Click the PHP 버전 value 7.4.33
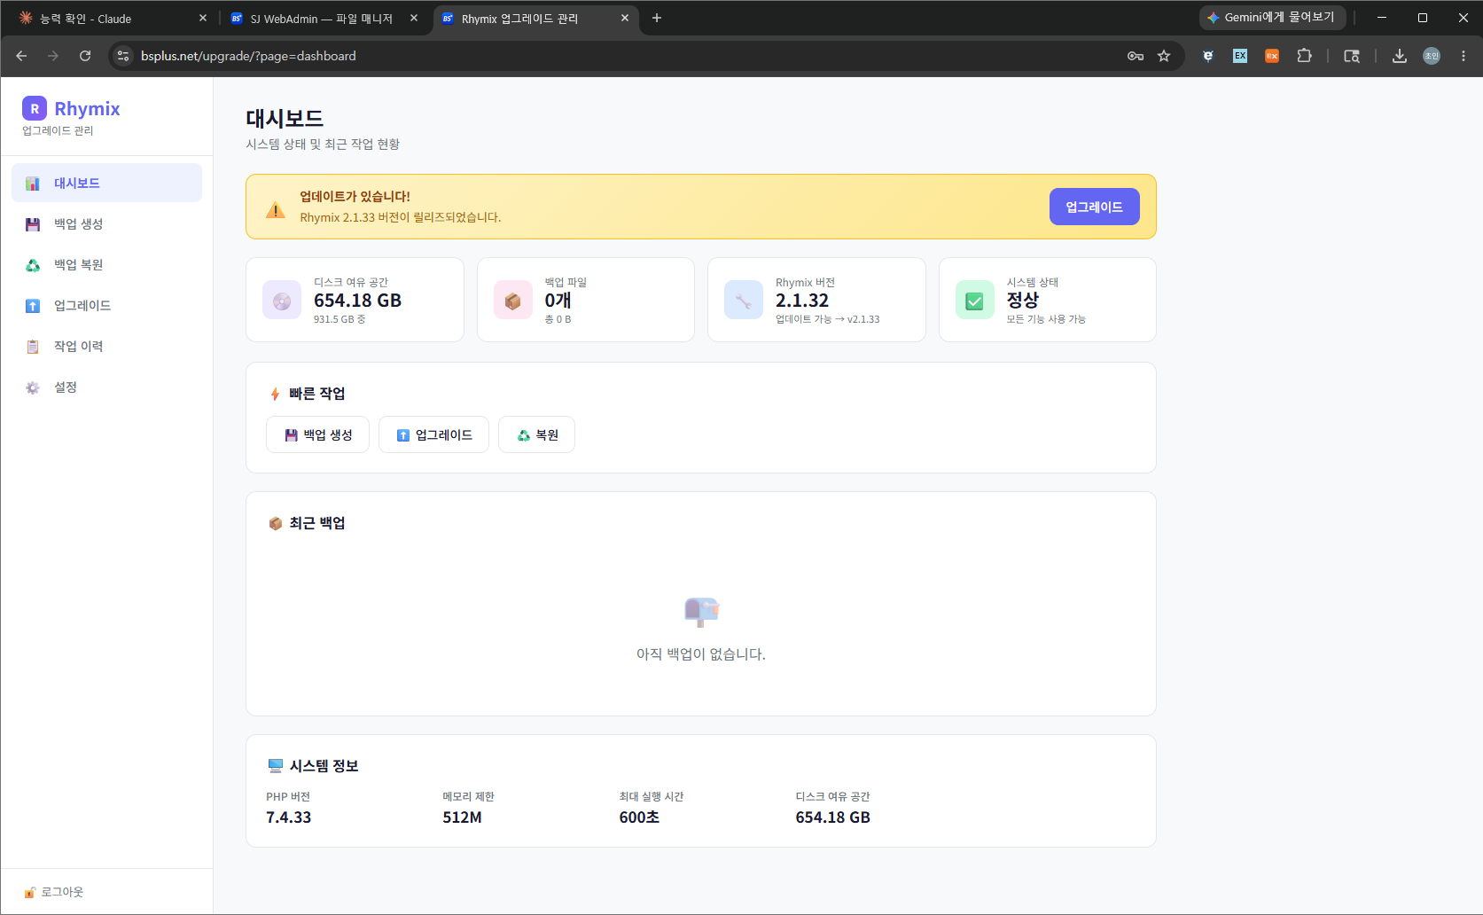Viewport: 1483px width, 915px height. [288, 817]
